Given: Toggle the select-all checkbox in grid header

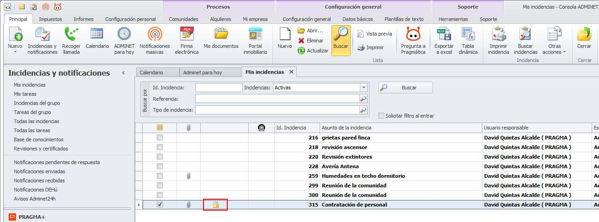Looking at the screenshot, I should [x=160, y=128].
